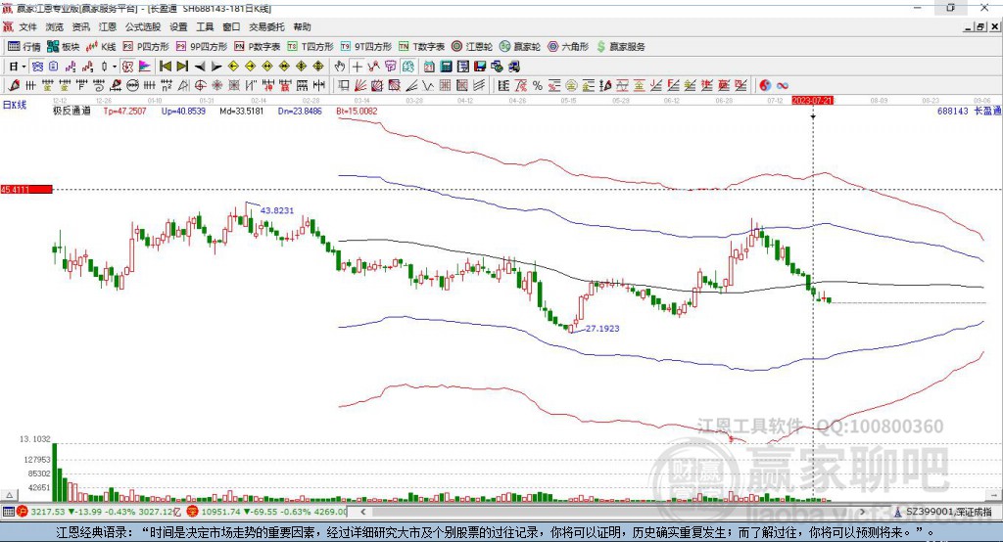This screenshot has height=542, width=1003.
Task: Click the target circle drawing tool
Action: point(200,86)
